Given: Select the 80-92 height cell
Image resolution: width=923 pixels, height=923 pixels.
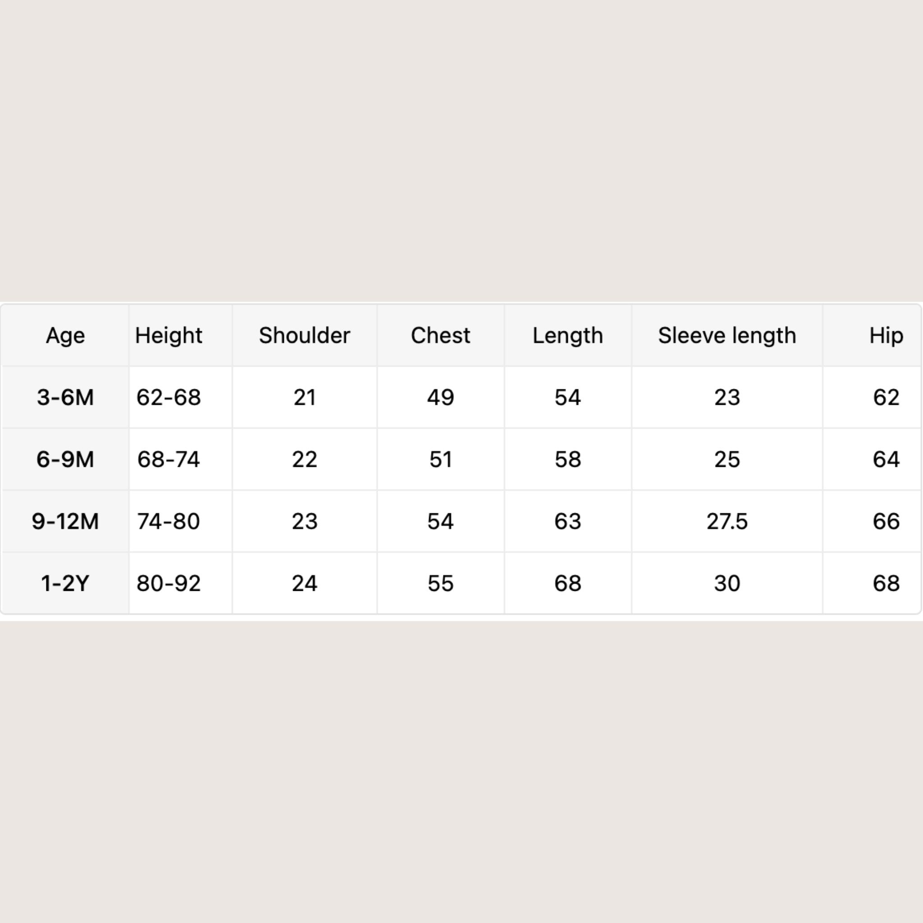Looking at the screenshot, I should click(169, 583).
